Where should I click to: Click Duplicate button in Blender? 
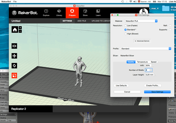point(4,102)
